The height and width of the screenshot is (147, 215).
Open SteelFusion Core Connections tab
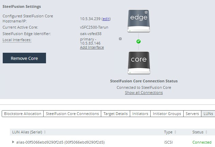click(x=72, y=114)
